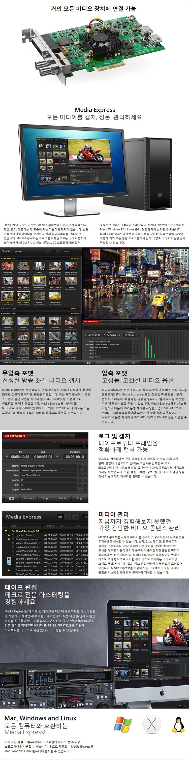Mark In point using button beside 00:56:40:22
189x761 pixels.
7,457
